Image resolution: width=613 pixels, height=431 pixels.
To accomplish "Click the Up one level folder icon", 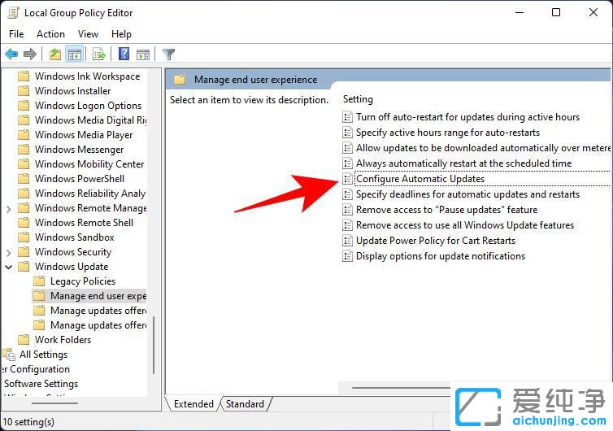I will tap(55, 54).
